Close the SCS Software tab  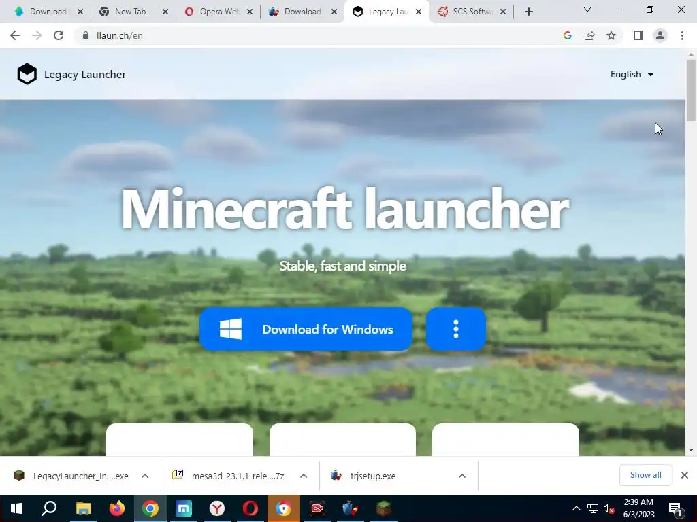[x=503, y=12]
